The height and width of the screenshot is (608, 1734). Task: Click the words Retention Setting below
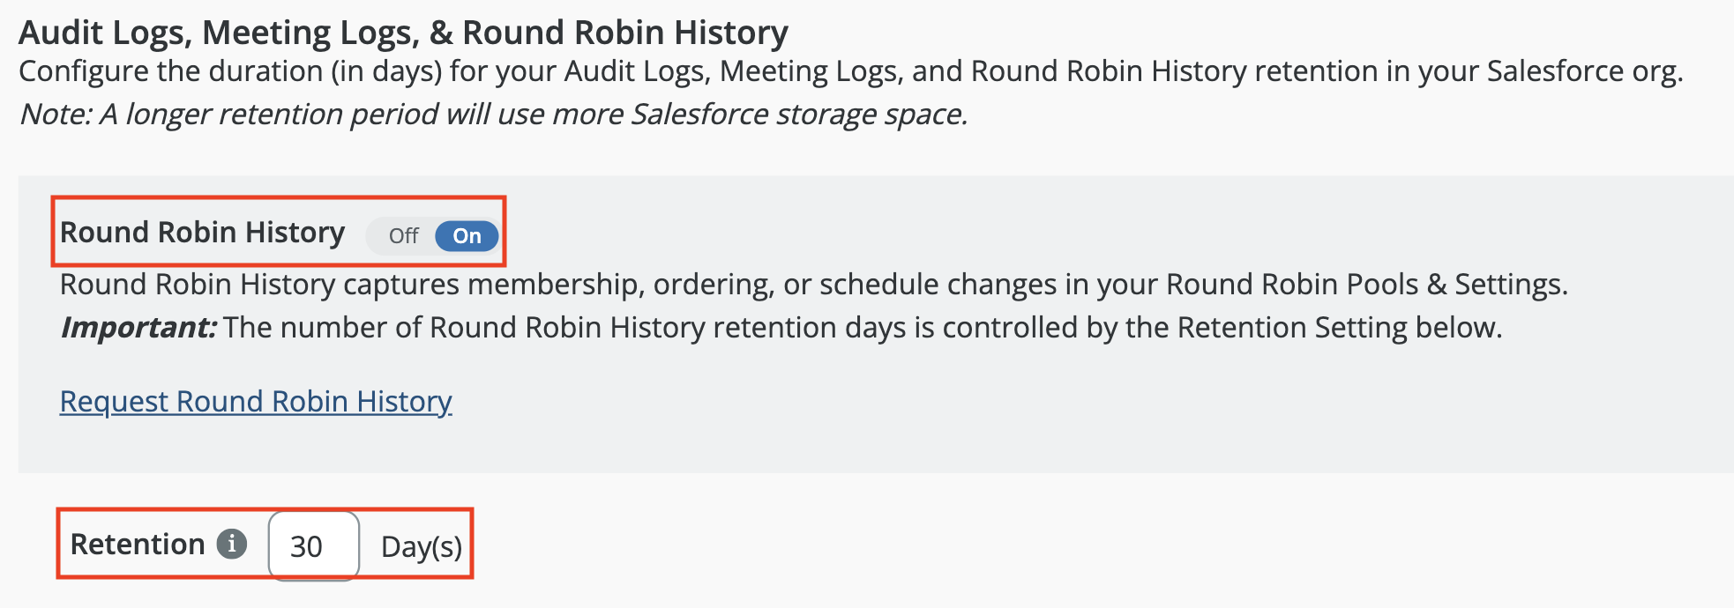[1339, 328]
